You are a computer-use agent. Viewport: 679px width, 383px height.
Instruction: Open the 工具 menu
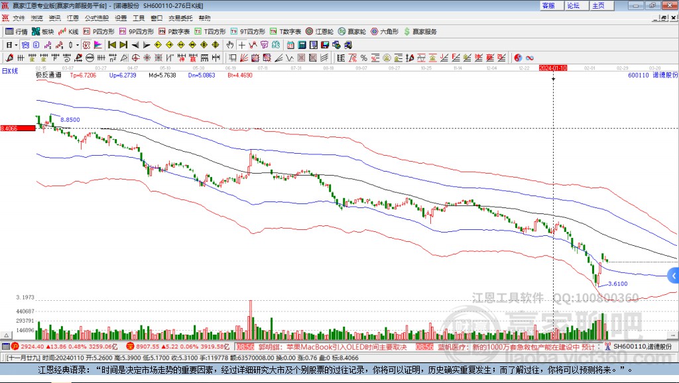coord(139,18)
